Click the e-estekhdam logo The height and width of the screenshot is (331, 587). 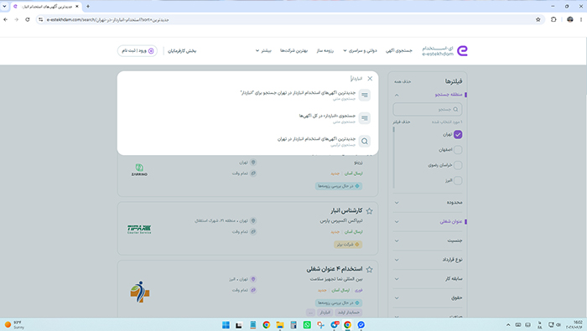(444, 51)
